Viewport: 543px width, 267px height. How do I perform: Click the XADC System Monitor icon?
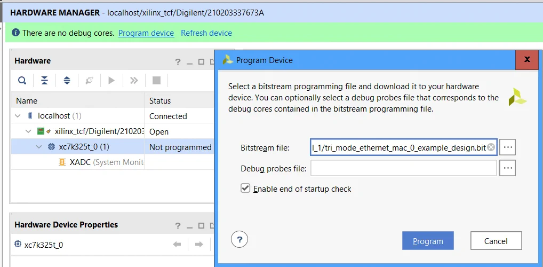(62, 162)
